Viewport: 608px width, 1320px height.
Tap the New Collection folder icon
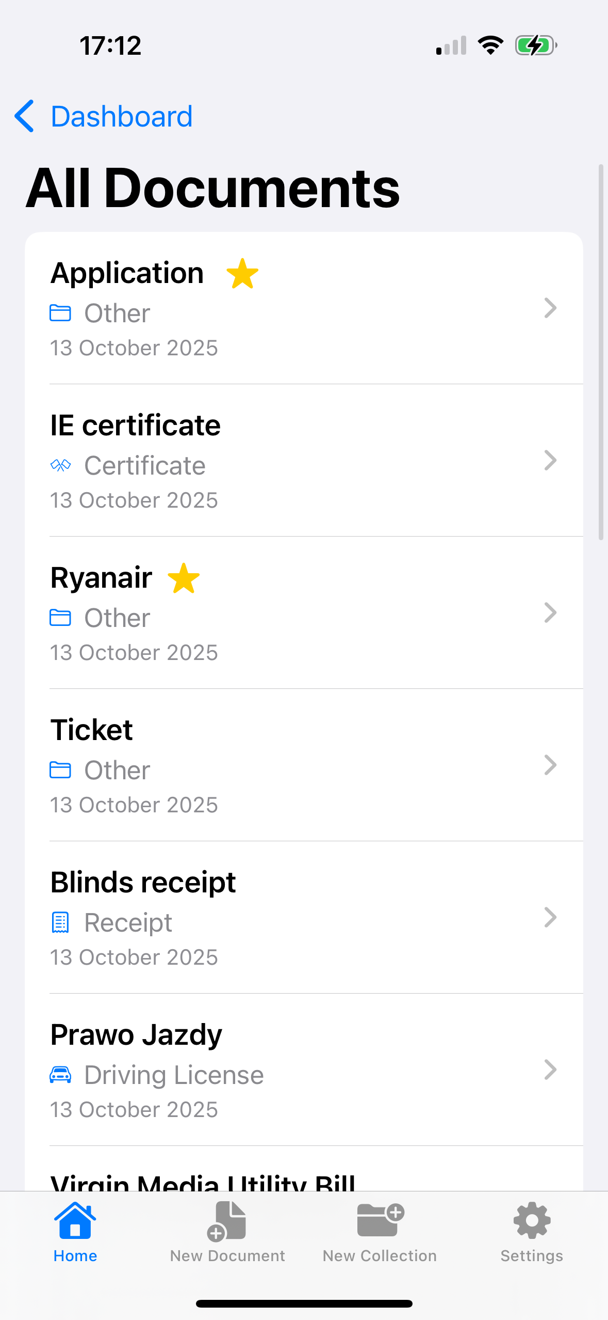click(x=380, y=1220)
